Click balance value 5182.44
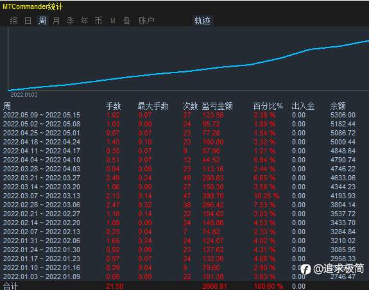The width and height of the screenshot is (369, 290). click(343, 124)
